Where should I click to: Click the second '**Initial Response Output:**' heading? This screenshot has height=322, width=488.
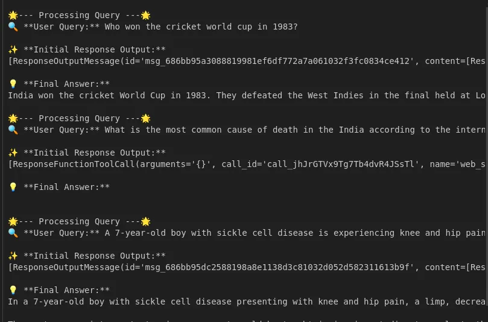95,153
